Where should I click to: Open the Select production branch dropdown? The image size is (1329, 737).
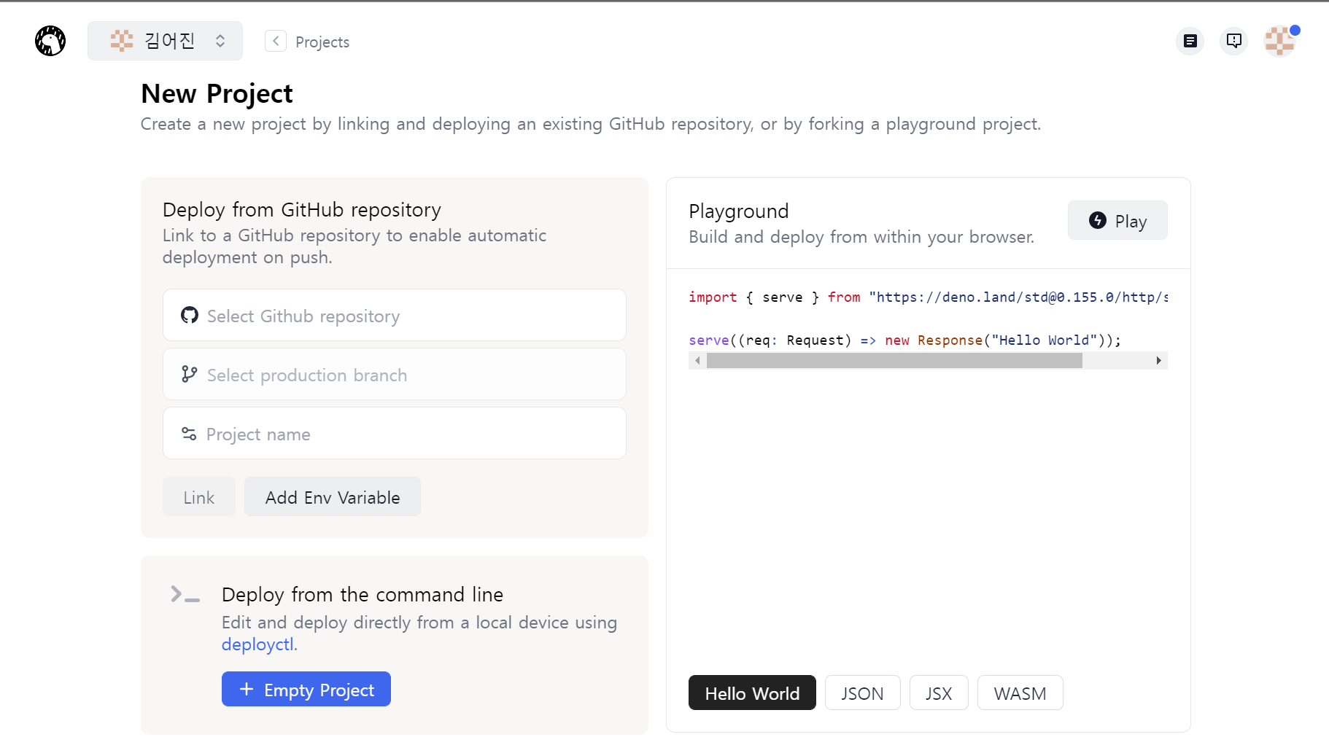pos(394,375)
